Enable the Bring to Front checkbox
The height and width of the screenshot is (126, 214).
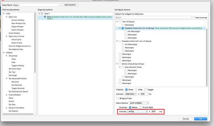coord(118,98)
